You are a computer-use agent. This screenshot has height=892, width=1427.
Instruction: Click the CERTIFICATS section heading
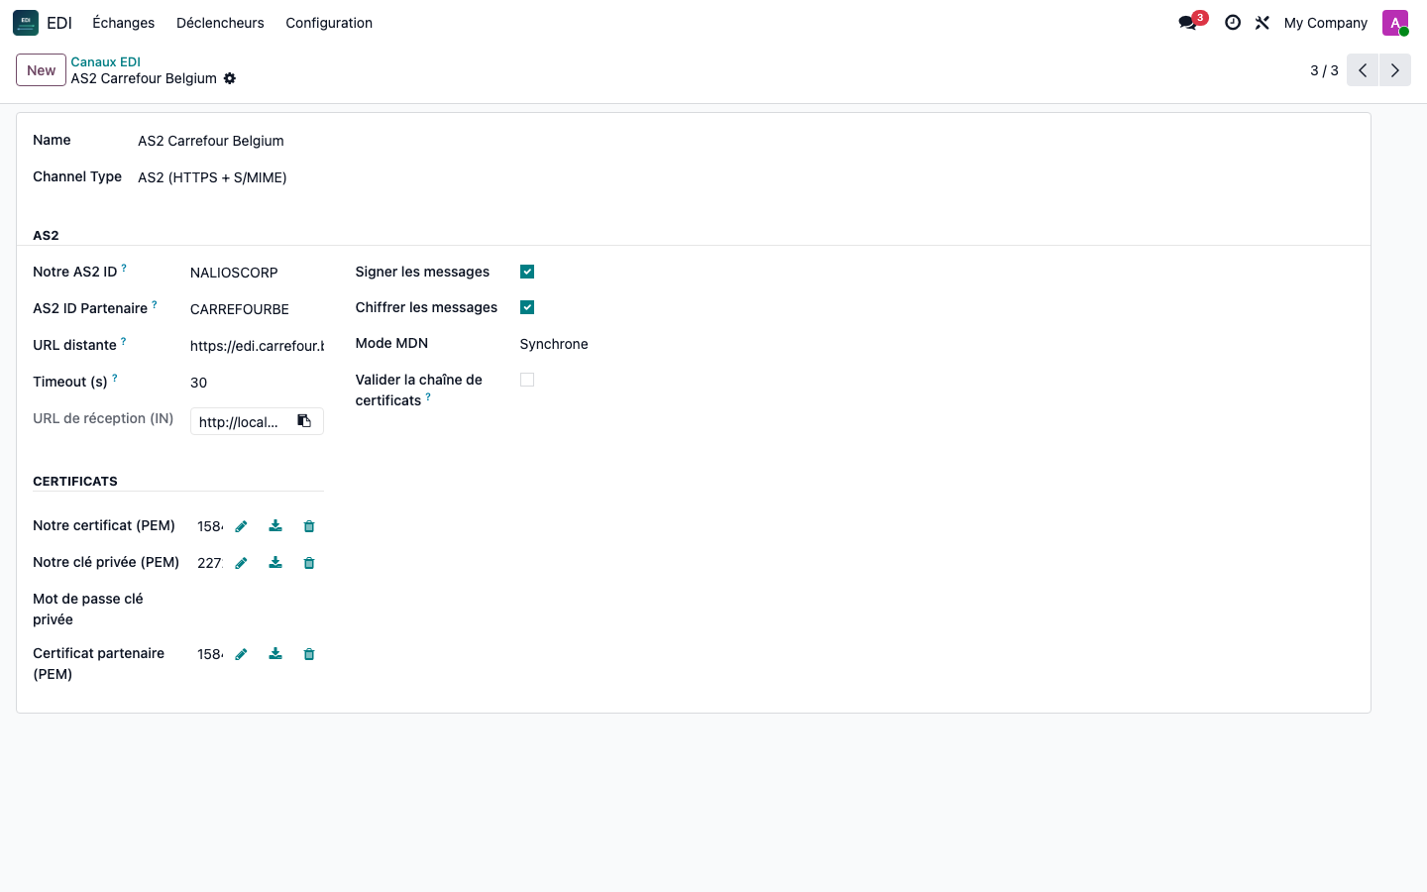coord(75,481)
